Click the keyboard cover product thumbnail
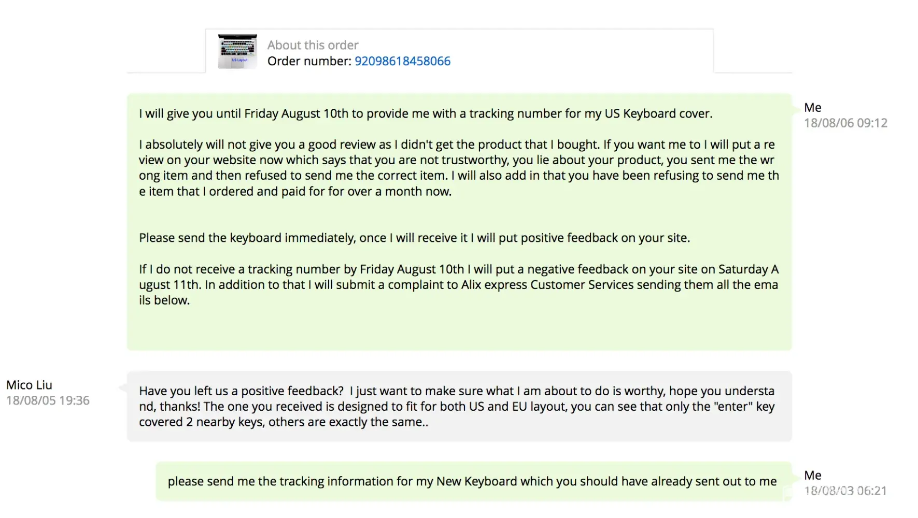This screenshot has width=918, height=518. 237,52
